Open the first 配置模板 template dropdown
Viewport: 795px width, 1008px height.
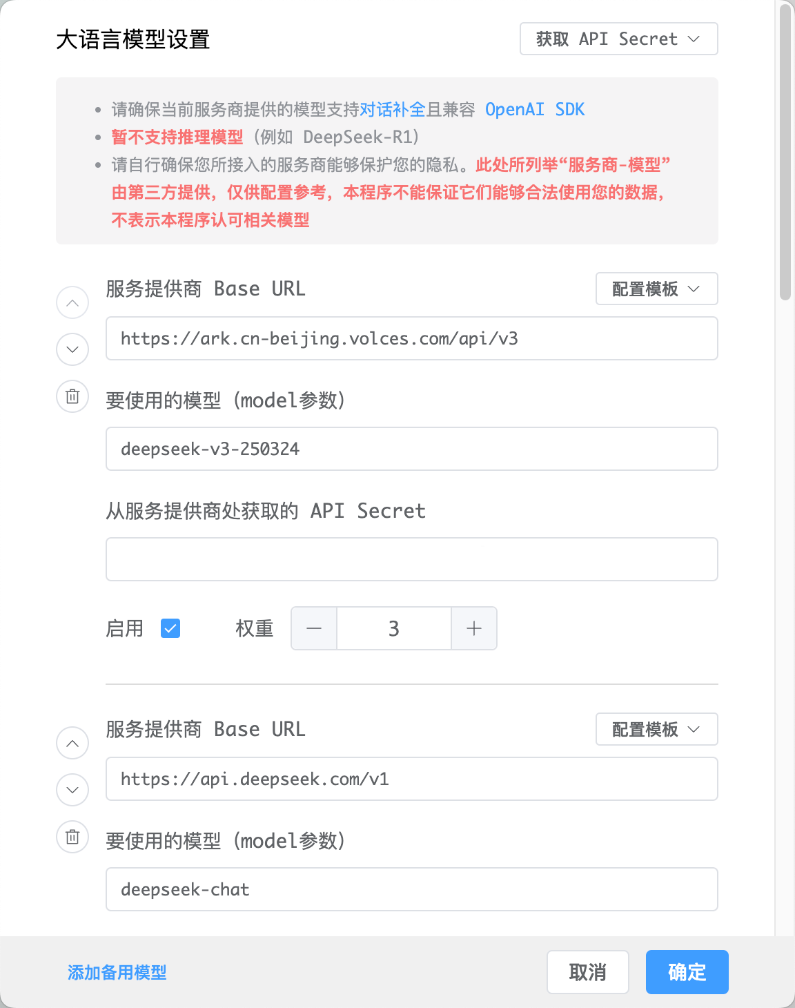[656, 289]
